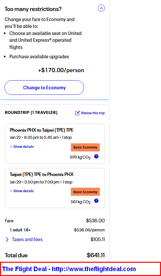The width and height of the screenshot is (161, 276).
Task: Collapse the 'Too many restrictions?' panel
Action: pyautogui.click(x=101, y=8)
